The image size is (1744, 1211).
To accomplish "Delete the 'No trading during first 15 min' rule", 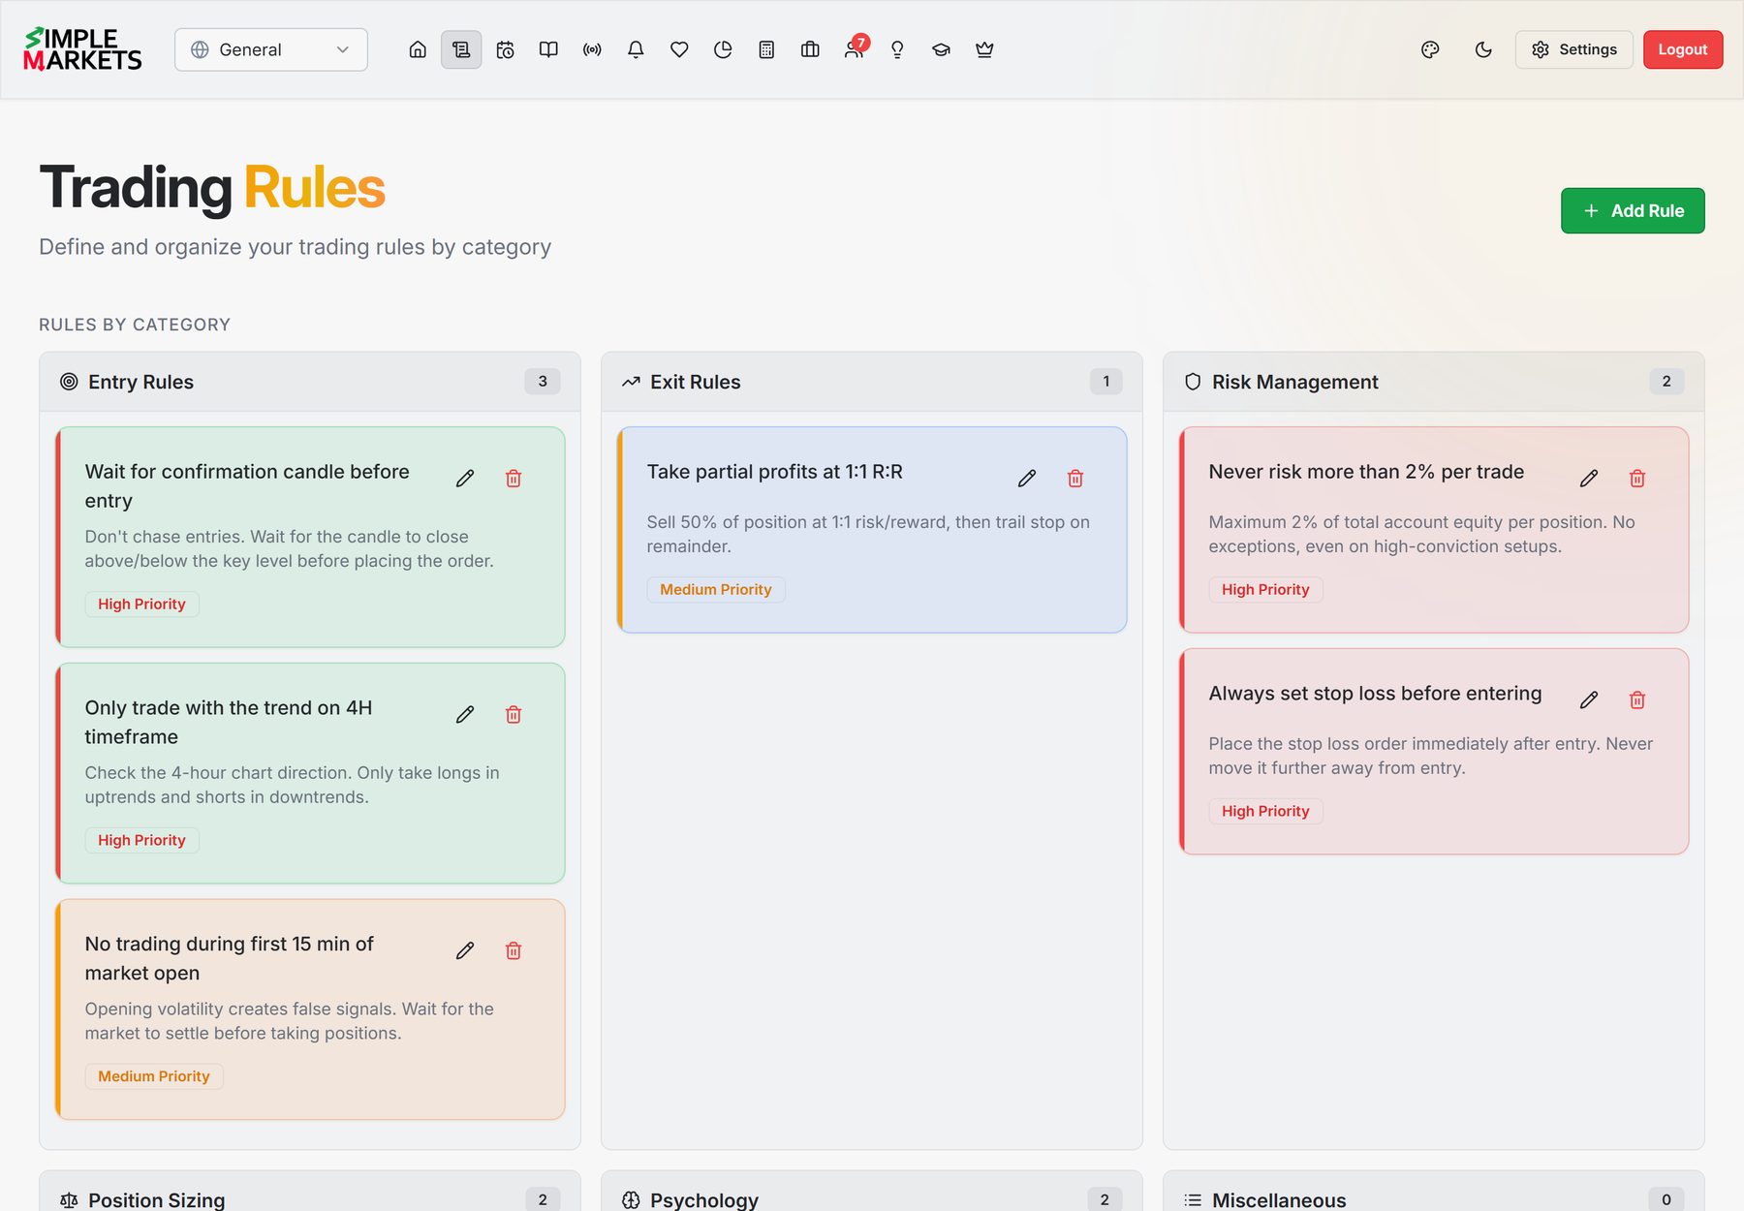I will coord(514,951).
